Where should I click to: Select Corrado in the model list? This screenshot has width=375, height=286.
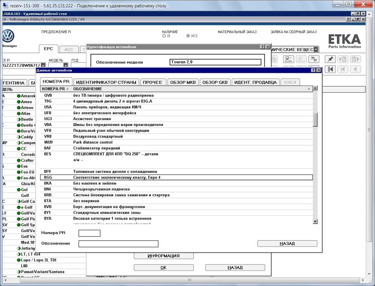pyautogui.click(x=28, y=155)
